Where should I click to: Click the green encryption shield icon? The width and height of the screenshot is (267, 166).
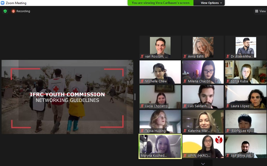[5, 11]
